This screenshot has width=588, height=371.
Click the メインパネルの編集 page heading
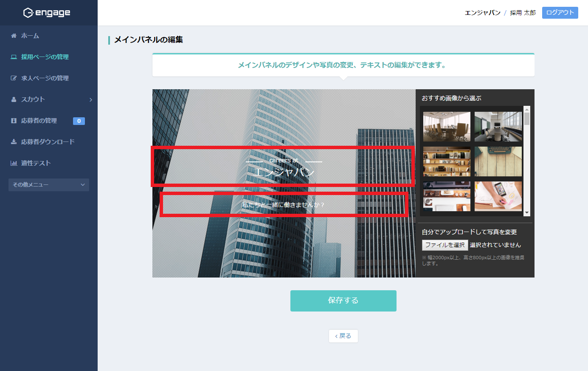[x=149, y=40]
